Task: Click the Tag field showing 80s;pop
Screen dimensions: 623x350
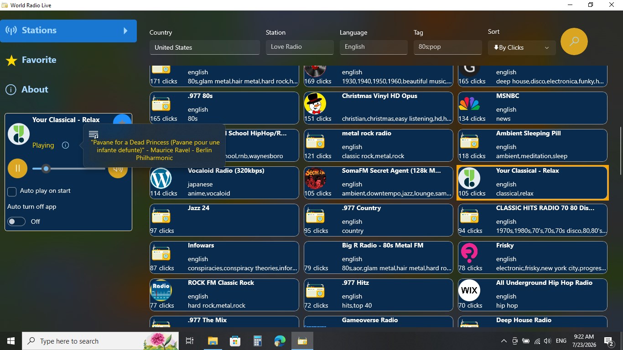Action: pyautogui.click(x=447, y=47)
